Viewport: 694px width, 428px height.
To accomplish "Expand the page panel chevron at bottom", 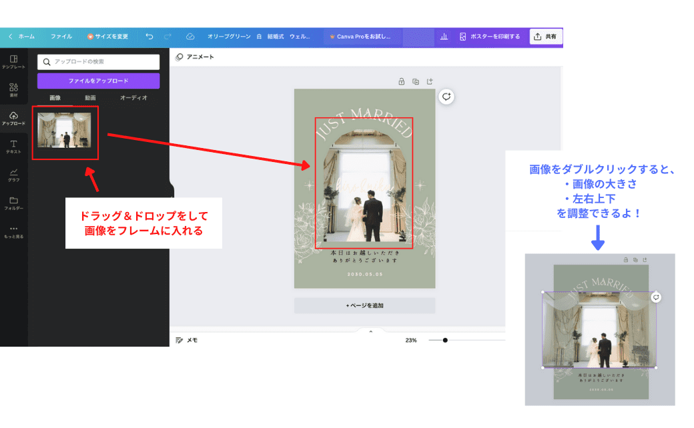I will (x=371, y=331).
